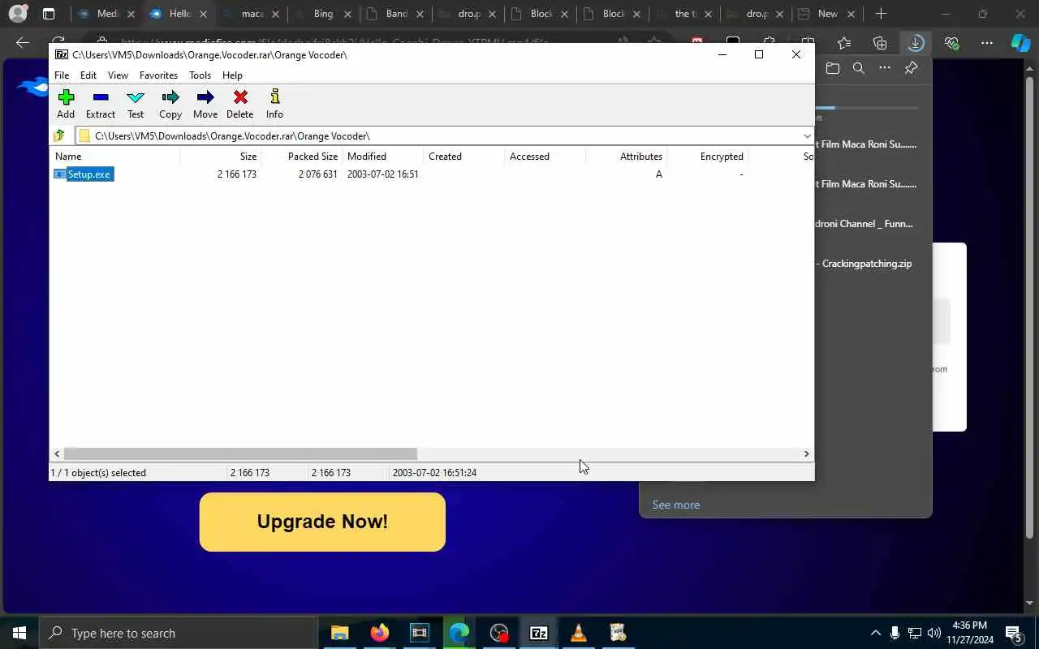Viewport: 1039px width, 649px height.
Task: Open the Help menu
Action: pos(232,75)
